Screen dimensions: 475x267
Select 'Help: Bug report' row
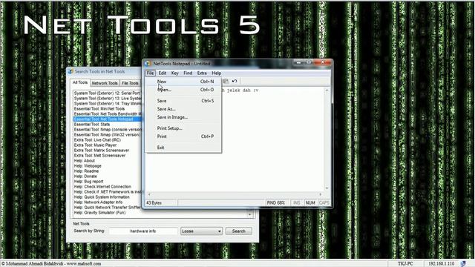pos(107,181)
